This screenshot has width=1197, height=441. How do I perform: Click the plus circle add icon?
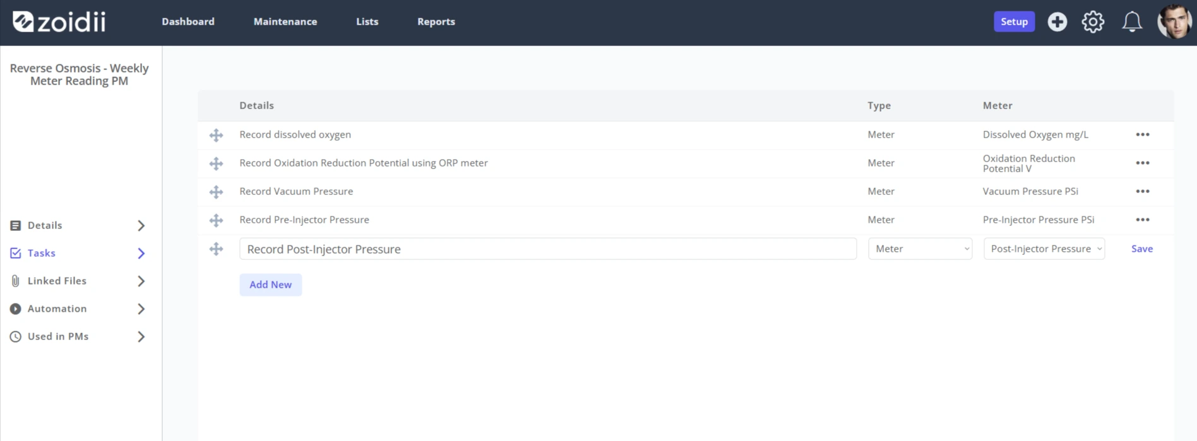(1057, 21)
